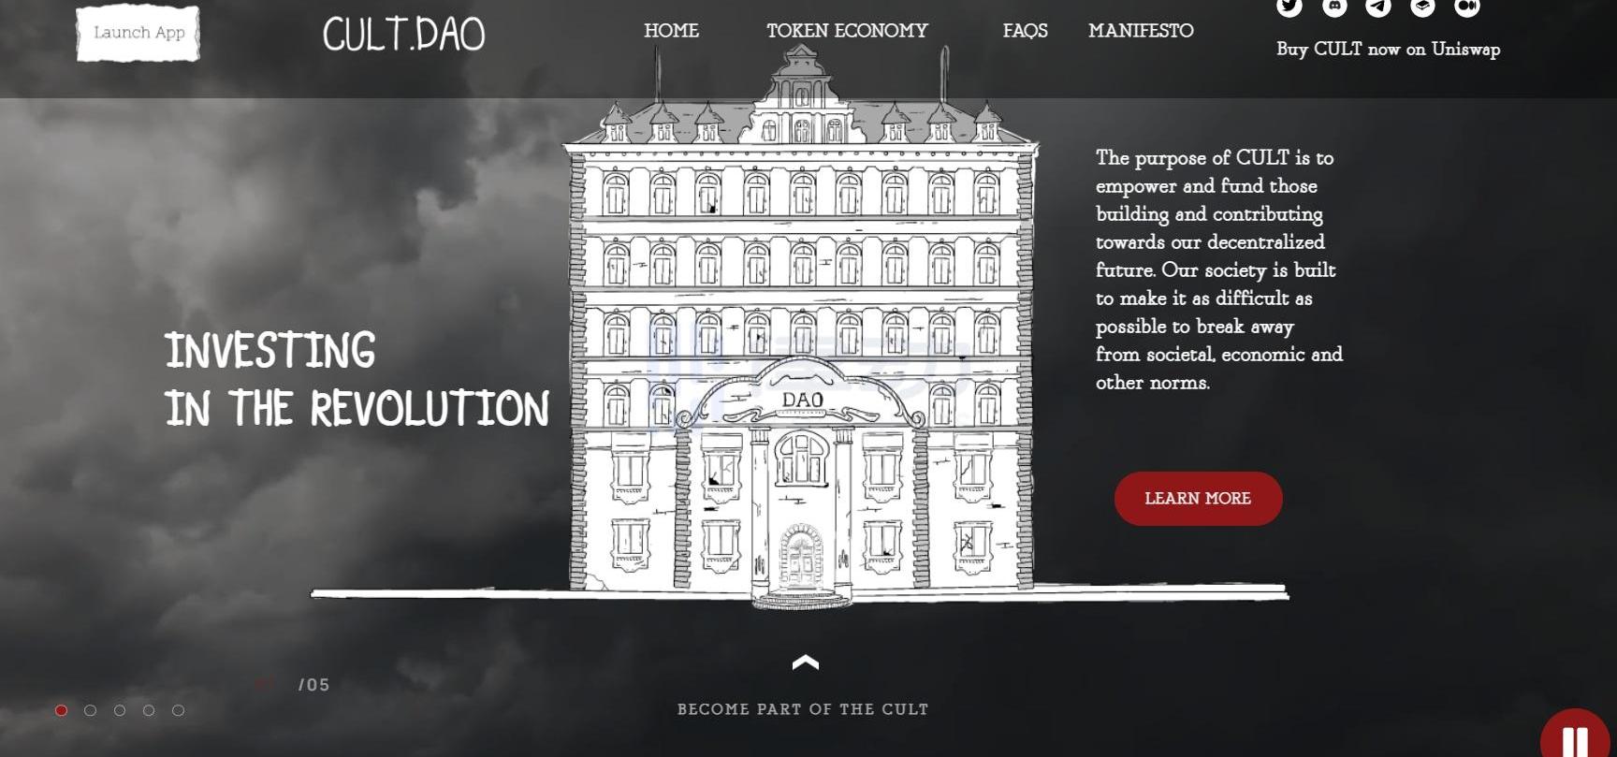
Task: Open the GitBook docs icon
Action: [1422, 7]
